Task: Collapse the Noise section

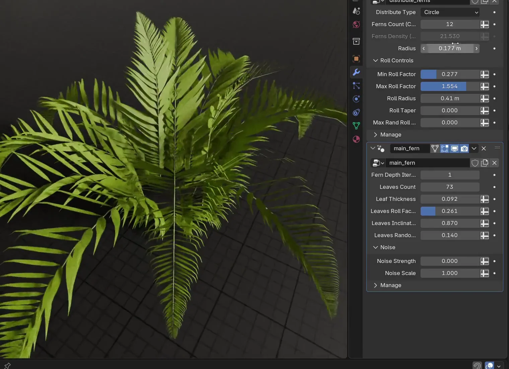Action: (x=375, y=248)
